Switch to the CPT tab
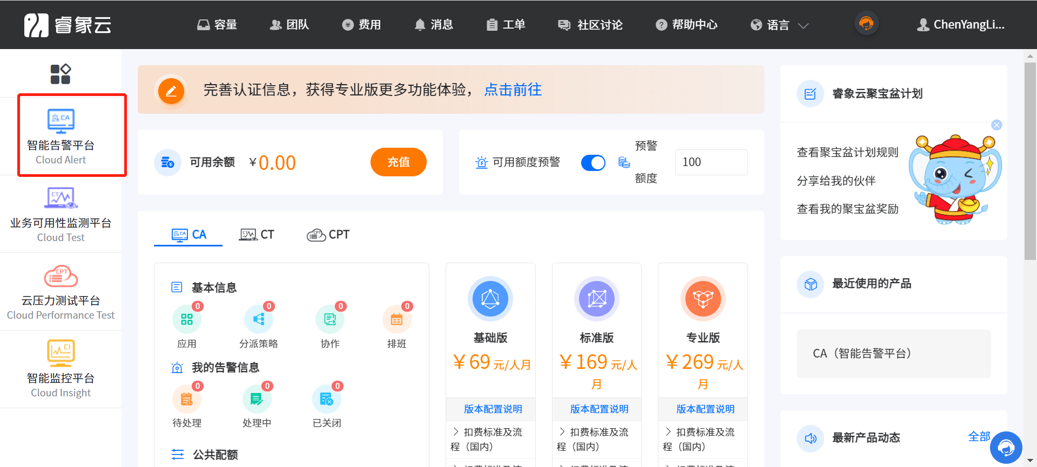The image size is (1037, 467). pyautogui.click(x=328, y=235)
